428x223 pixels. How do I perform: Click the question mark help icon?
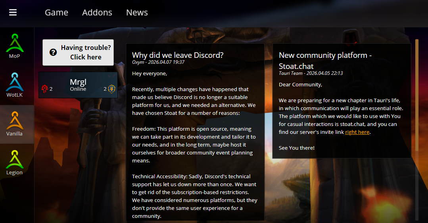53,52
